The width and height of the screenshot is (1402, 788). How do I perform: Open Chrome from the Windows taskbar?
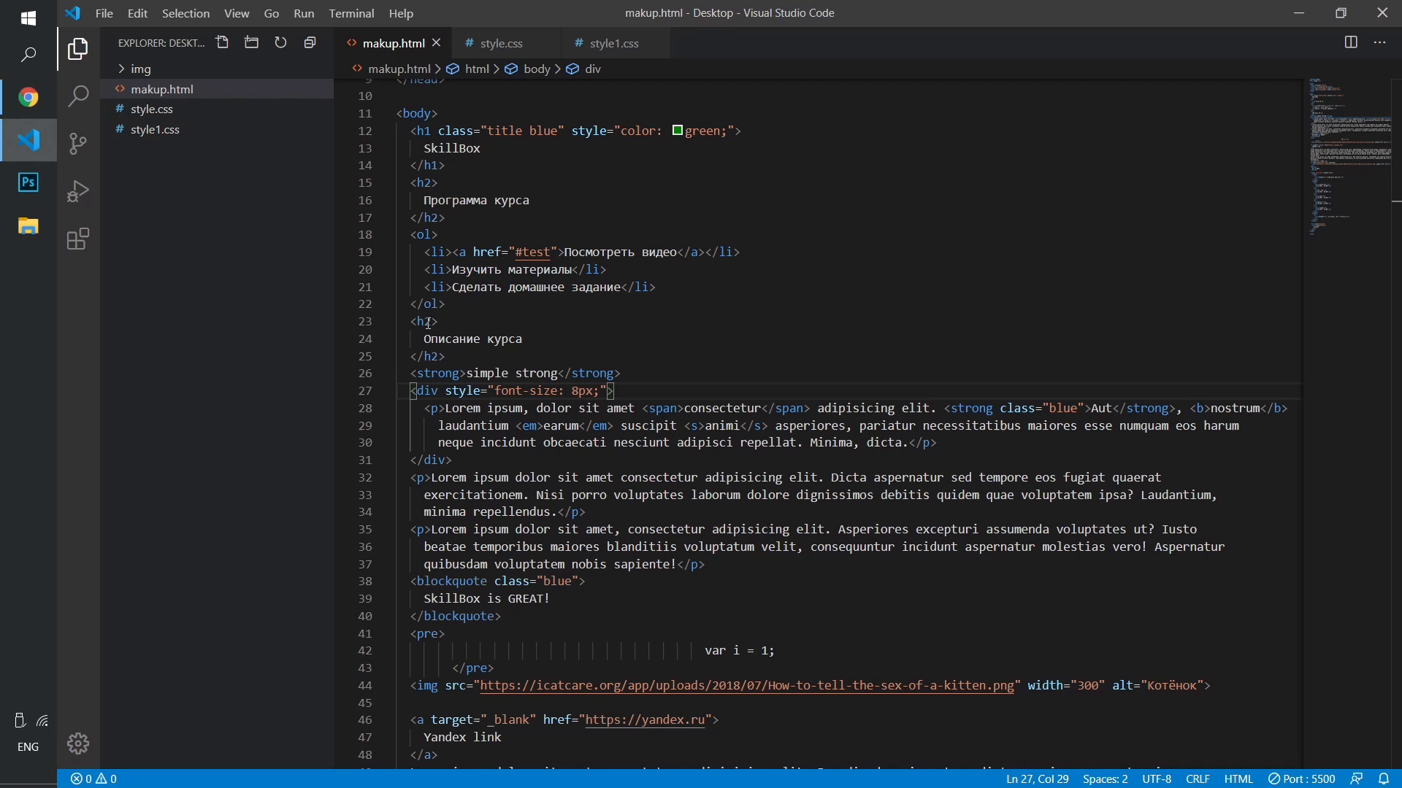pyautogui.click(x=28, y=98)
